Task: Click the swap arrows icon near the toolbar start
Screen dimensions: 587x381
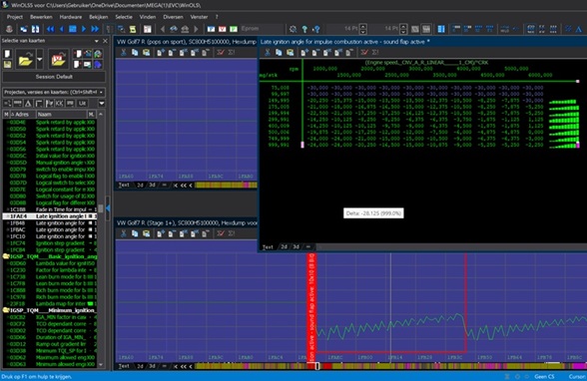Action: pos(35,29)
